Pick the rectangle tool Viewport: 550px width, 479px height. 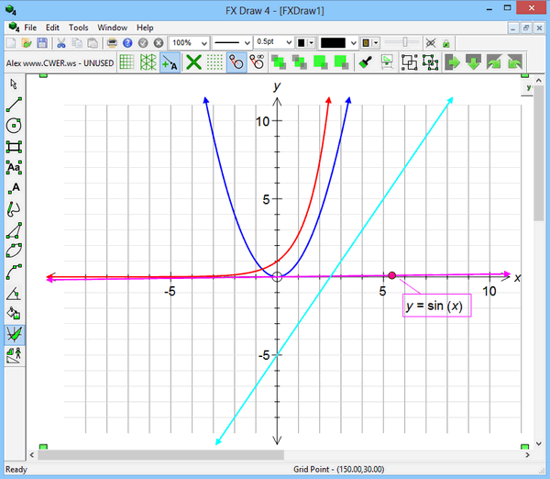(14, 146)
